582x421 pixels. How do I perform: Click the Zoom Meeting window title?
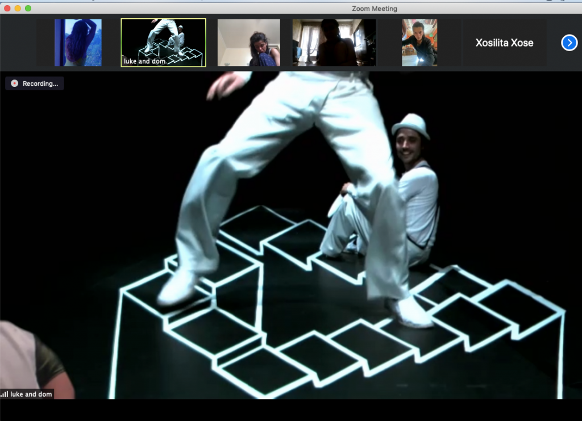point(375,9)
